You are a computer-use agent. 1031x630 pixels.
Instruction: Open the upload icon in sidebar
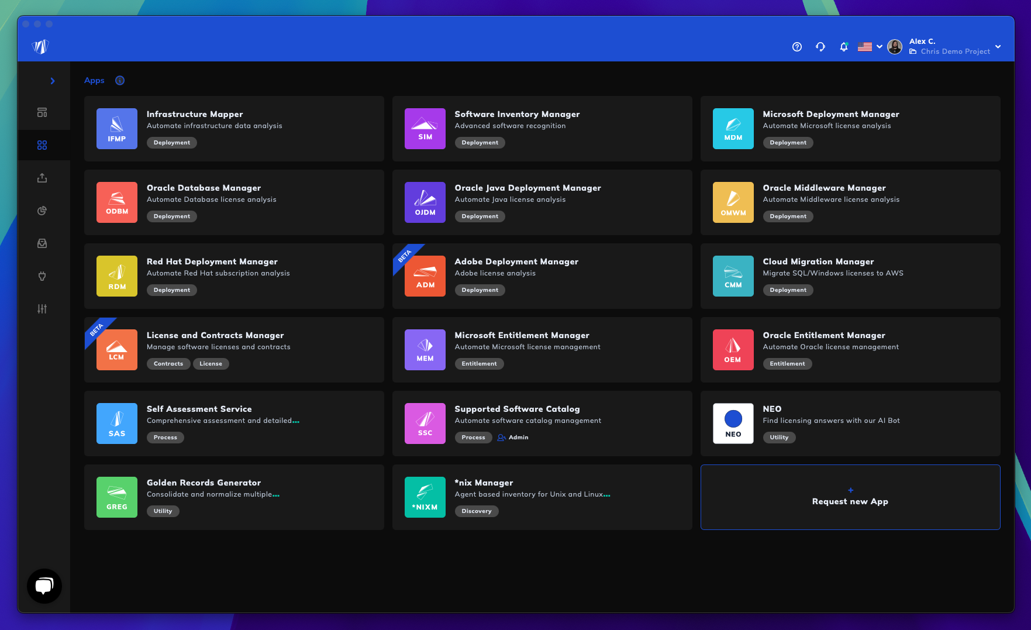pyautogui.click(x=42, y=178)
